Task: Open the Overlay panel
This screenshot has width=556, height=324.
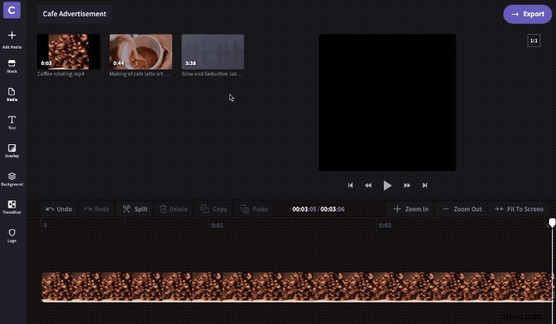Action: point(12,151)
